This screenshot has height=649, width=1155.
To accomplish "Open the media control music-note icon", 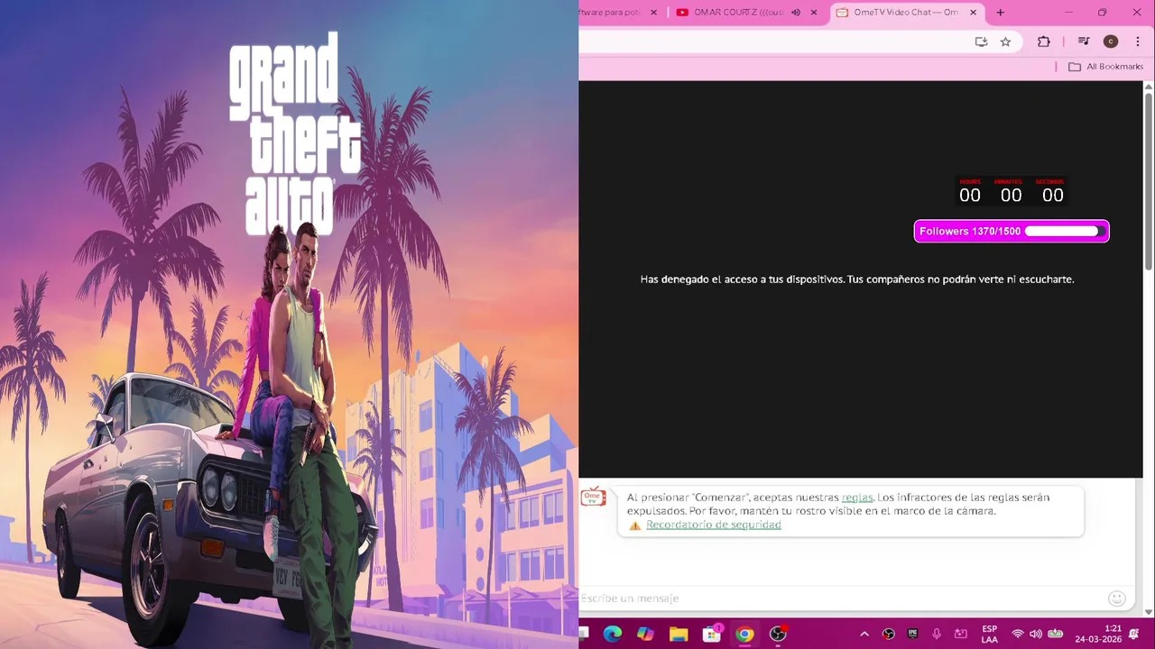I will [1084, 41].
